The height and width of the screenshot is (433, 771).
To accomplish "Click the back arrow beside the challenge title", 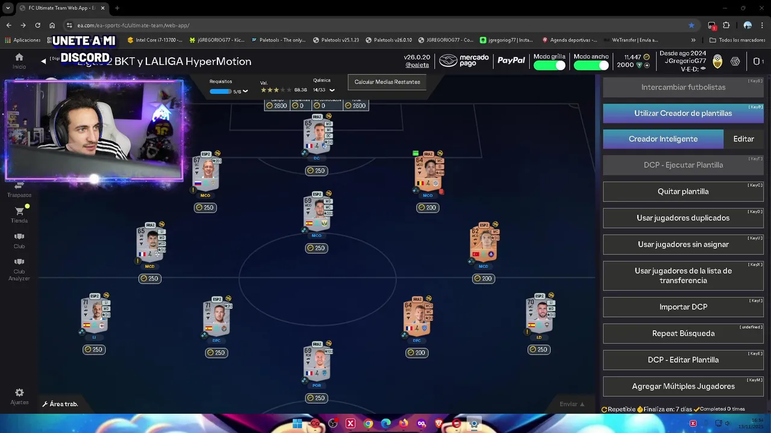I will pos(43,61).
